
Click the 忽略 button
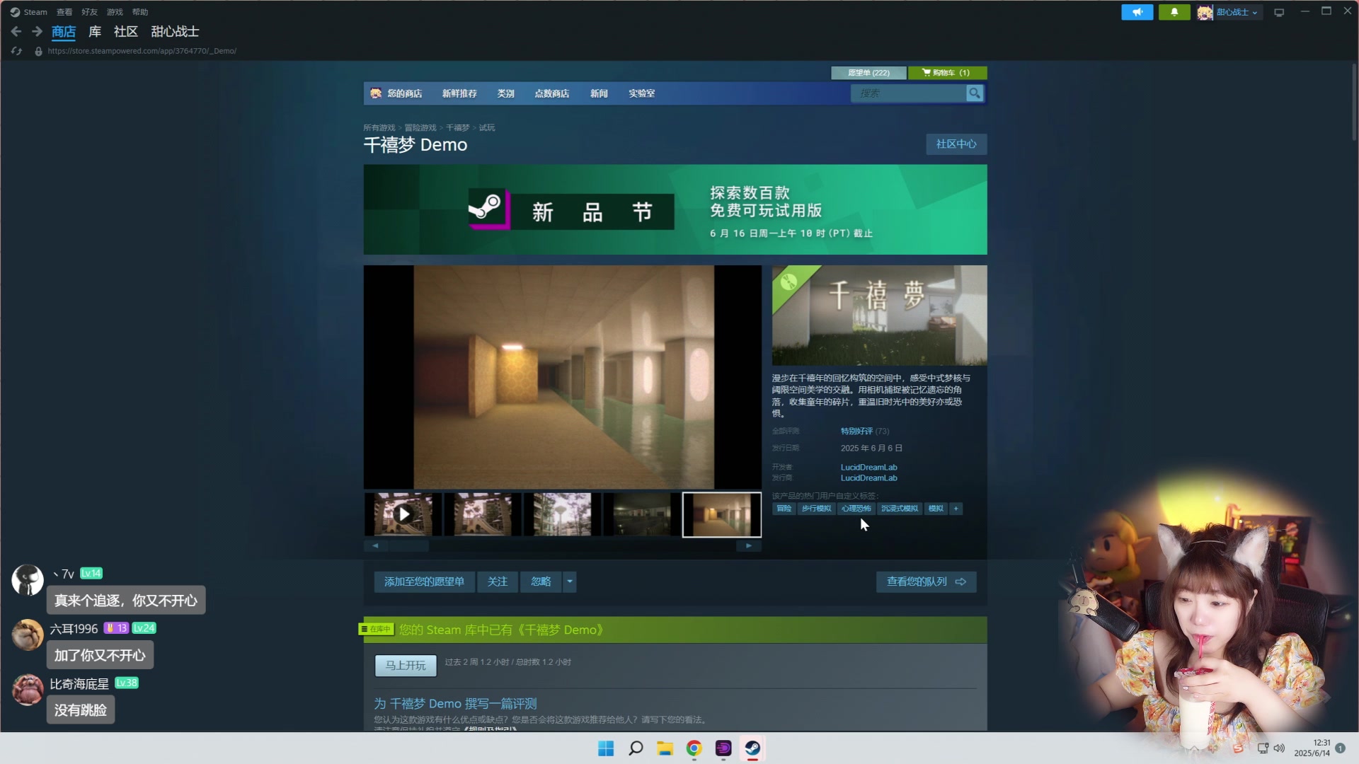[x=541, y=581]
